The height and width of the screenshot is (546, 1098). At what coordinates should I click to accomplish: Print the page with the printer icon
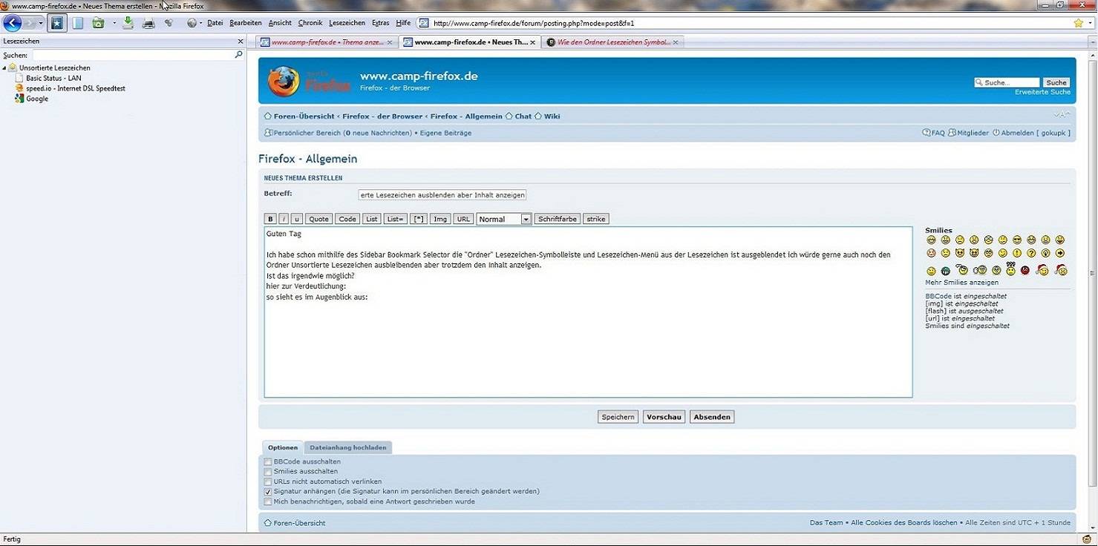click(148, 23)
